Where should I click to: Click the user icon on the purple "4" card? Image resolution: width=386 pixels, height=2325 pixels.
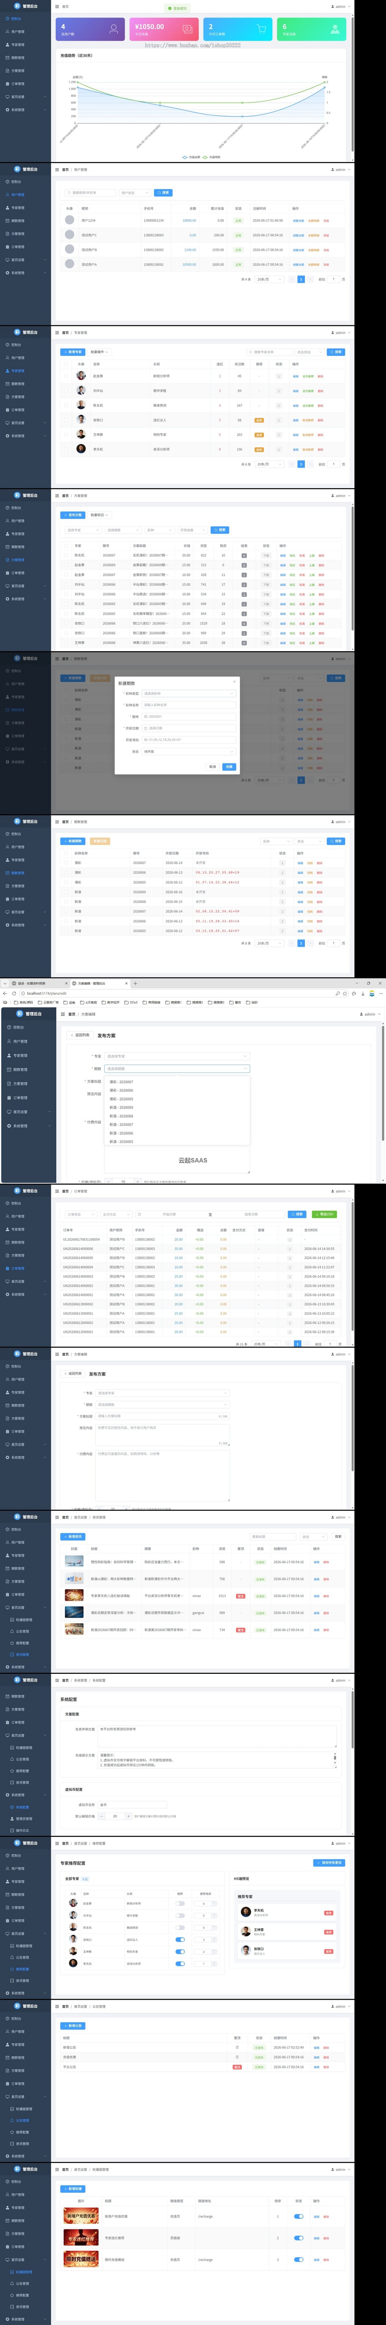point(114,29)
